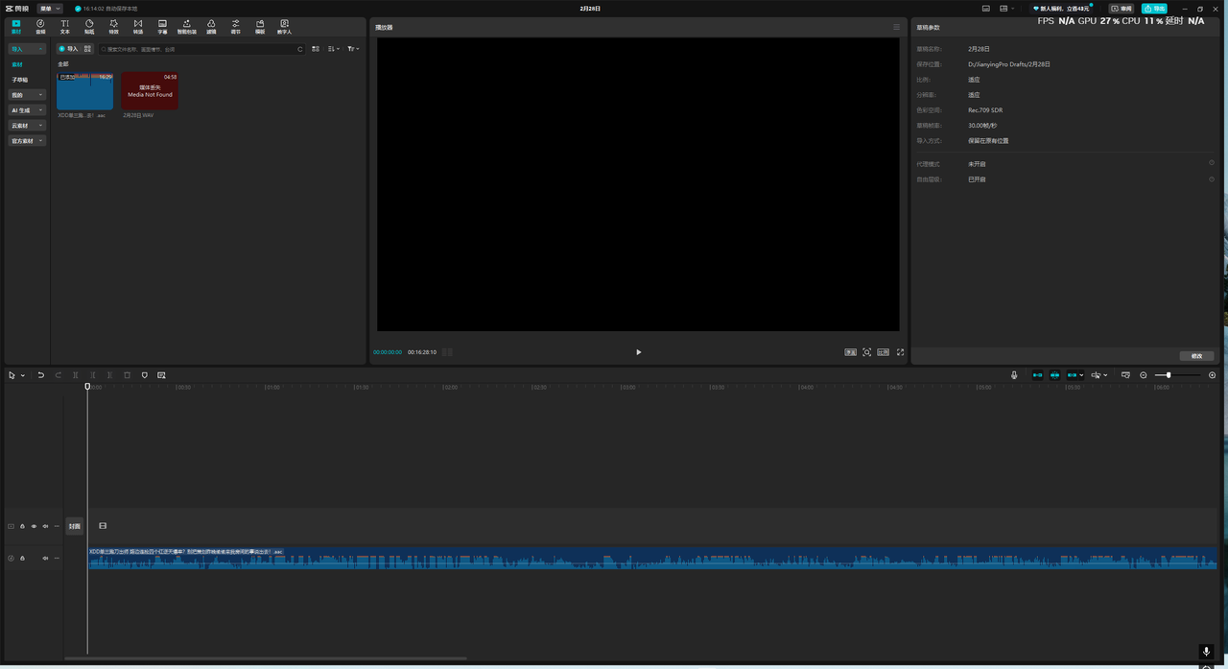Click the 导入 import button
1228x669 pixels.
coord(68,49)
